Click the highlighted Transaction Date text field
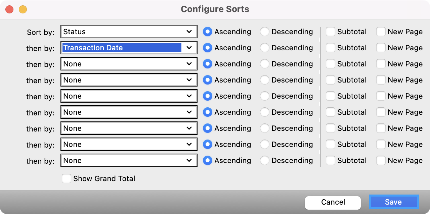This screenshot has width=430, height=214. pyautogui.click(x=122, y=48)
